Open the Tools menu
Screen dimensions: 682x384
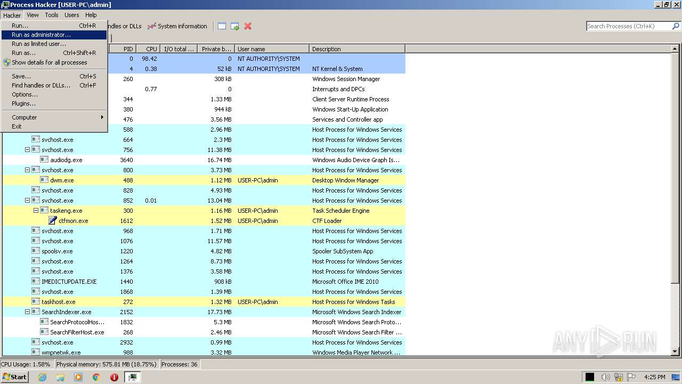pos(52,15)
